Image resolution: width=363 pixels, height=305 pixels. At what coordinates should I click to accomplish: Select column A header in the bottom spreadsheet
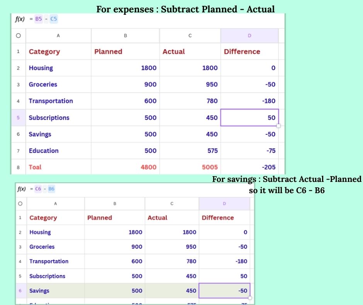tap(55, 204)
